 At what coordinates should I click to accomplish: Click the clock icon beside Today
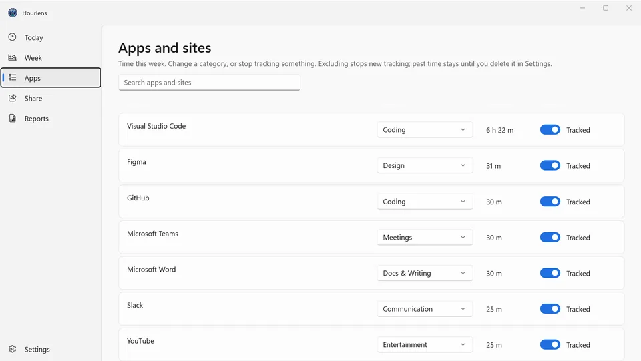pyautogui.click(x=13, y=37)
